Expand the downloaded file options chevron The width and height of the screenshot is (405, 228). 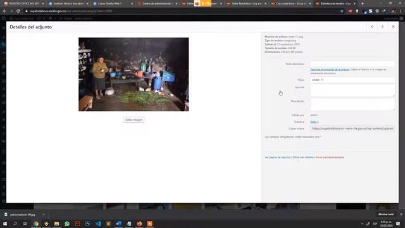44,215
